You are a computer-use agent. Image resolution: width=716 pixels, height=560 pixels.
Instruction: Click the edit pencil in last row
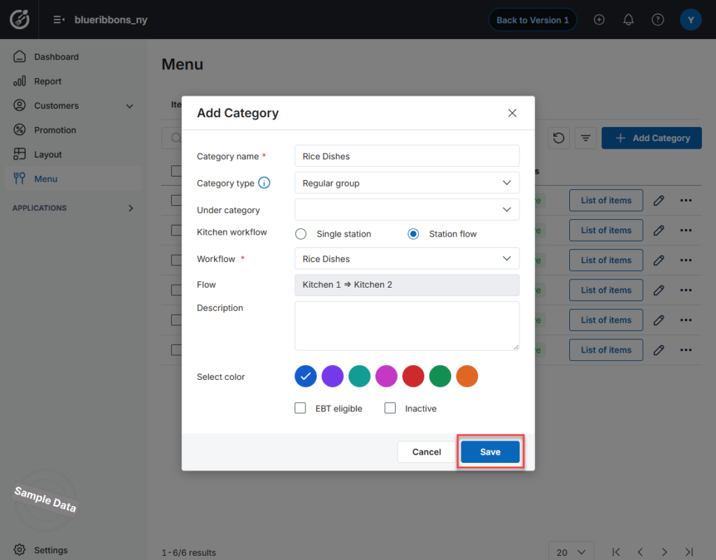(x=659, y=350)
